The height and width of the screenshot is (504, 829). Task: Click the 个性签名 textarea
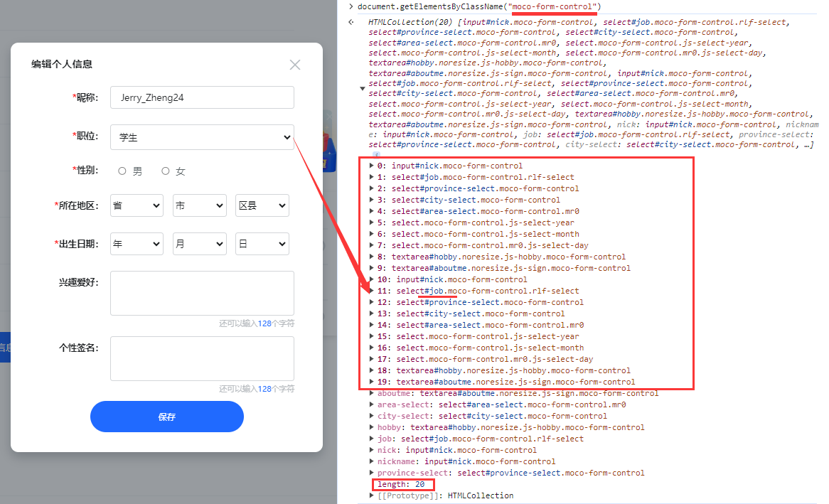[x=202, y=358]
